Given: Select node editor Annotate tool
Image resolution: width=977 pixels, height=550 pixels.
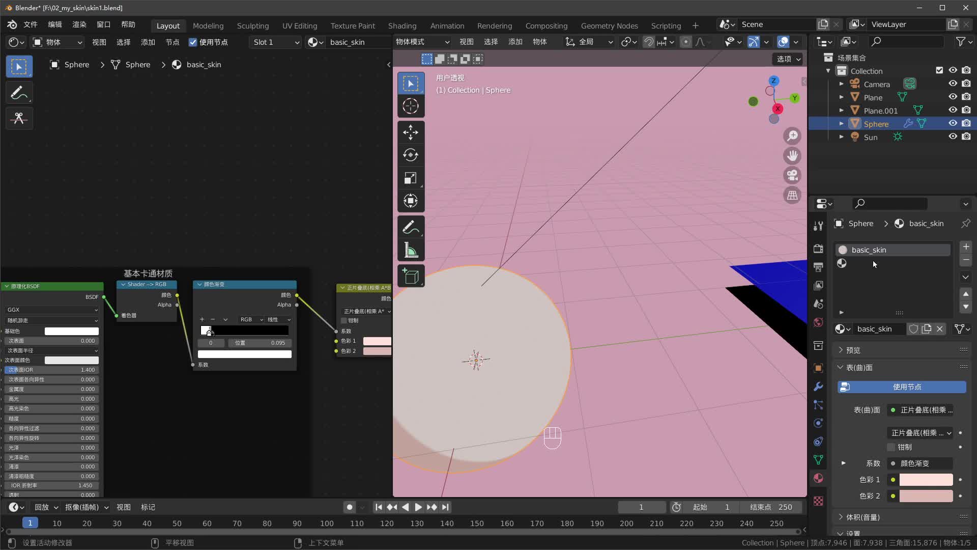Looking at the screenshot, I should [19, 93].
